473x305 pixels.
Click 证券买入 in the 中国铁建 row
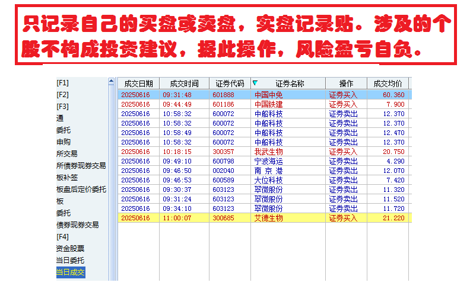(x=343, y=104)
